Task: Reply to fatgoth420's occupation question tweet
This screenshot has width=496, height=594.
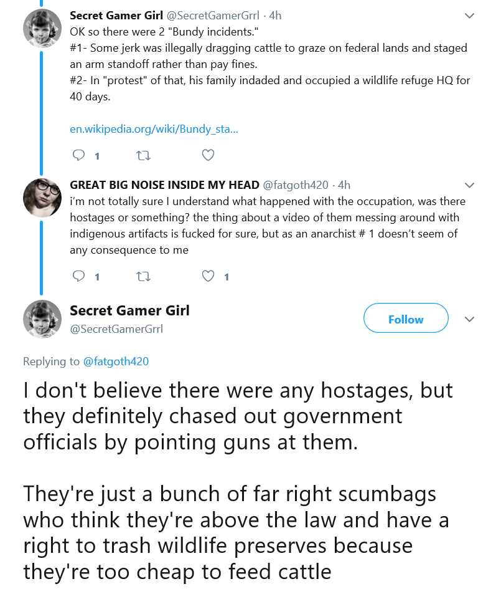Action: tap(78, 276)
